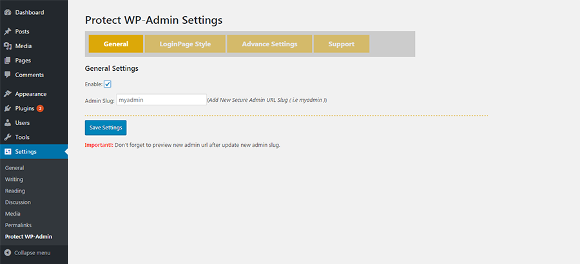Select the highlighted Settings menu label
Image resolution: width=580 pixels, height=264 pixels.
pyautogui.click(x=26, y=151)
